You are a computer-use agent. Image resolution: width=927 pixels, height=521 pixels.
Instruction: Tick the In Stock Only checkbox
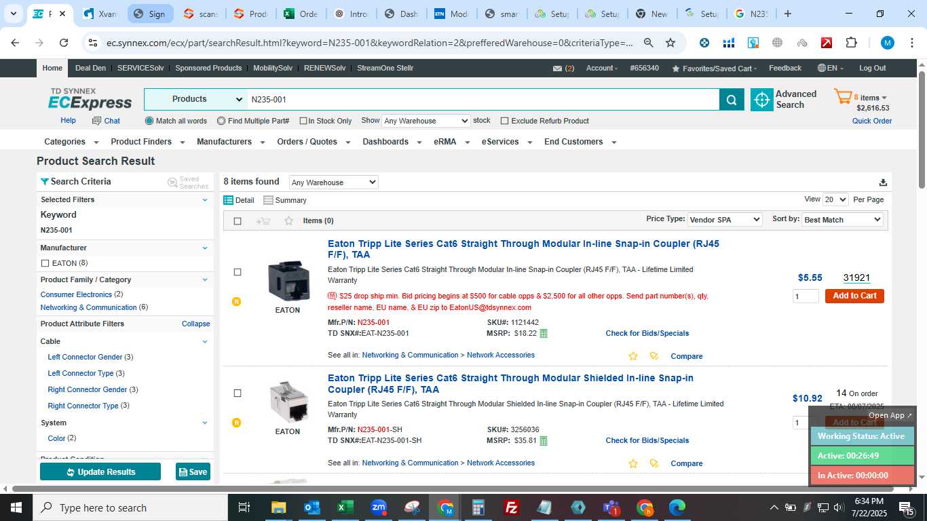[303, 121]
